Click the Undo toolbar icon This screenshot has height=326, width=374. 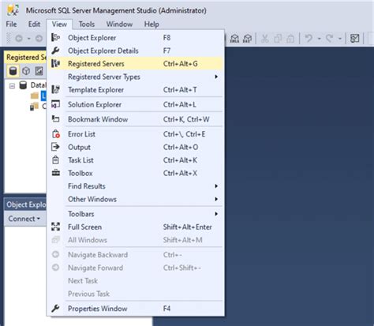coord(309,39)
